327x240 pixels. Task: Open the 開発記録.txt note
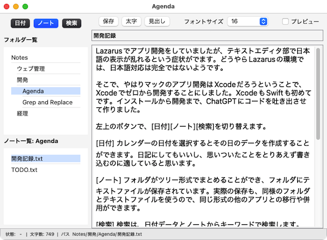click(46, 159)
